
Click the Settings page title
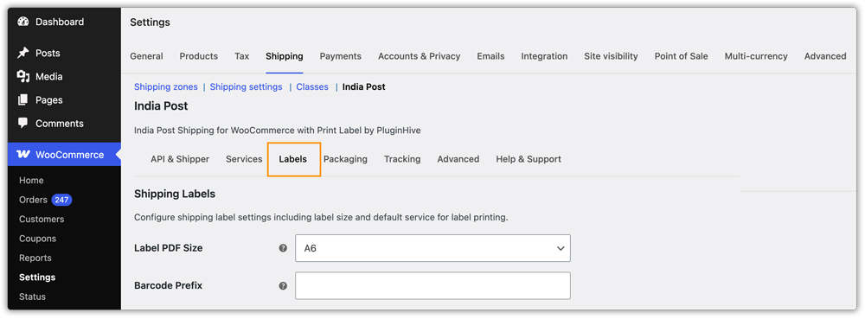[150, 22]
